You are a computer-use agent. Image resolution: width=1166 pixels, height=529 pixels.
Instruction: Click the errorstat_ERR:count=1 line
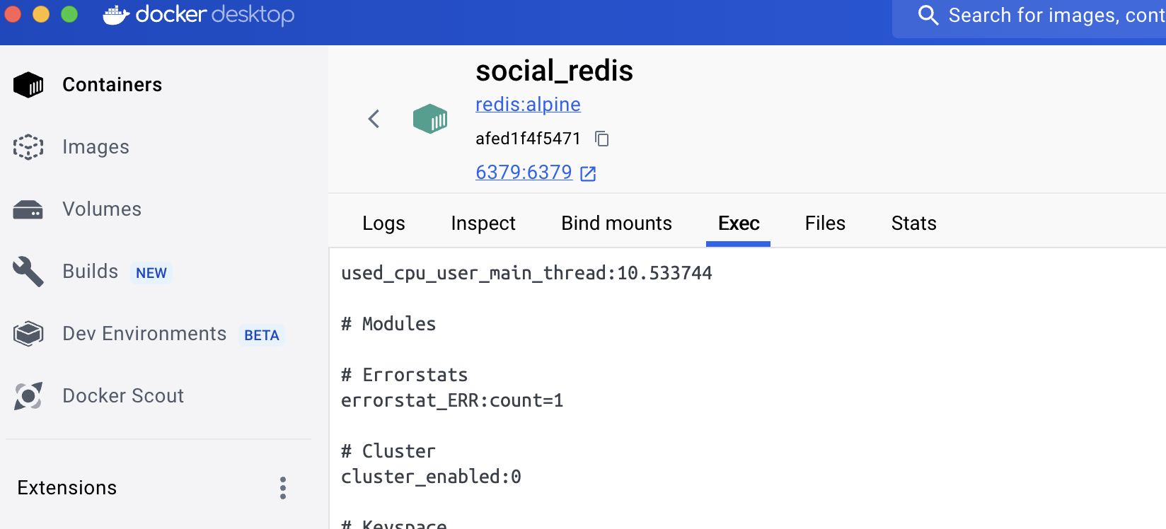click(x=452, y=400)
